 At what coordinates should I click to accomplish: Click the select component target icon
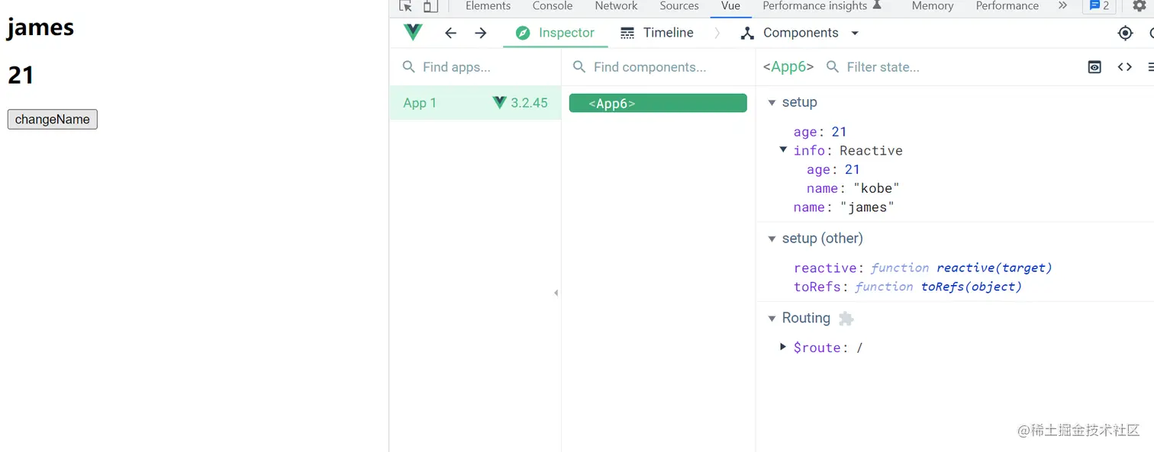coord(1125,33)
